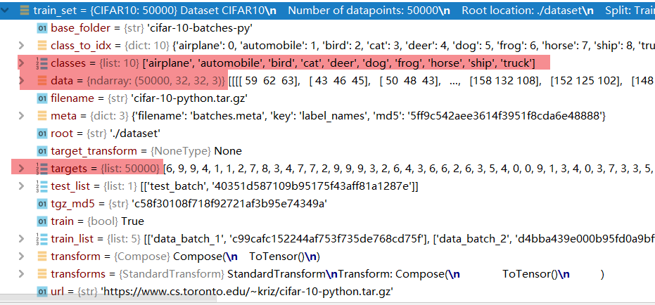Select the targets number sequence value
The image size is (655, 305).
pos(409,168)
